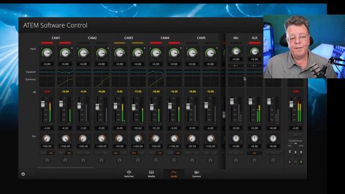Toggle the ON button for XLR channel
The height and width of the screenshot is (194, 345).
click(254, 153)
